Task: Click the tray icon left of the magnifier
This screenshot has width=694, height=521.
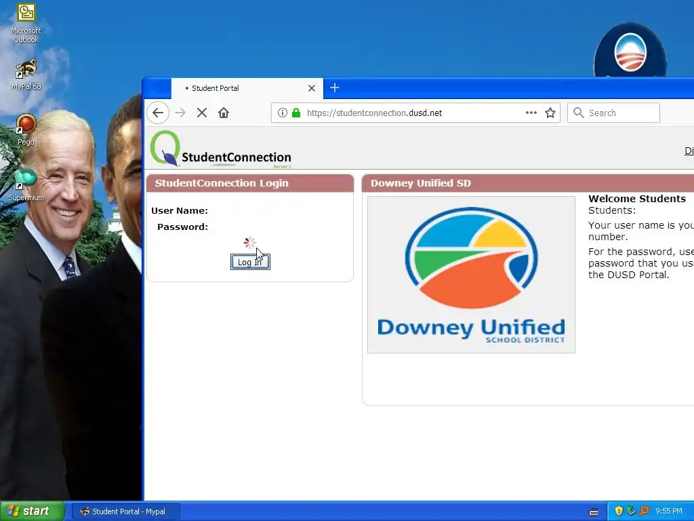Action: click(x=631, y=512)
